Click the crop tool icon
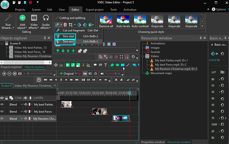The image size is (229, 144). tap(70, 25)
